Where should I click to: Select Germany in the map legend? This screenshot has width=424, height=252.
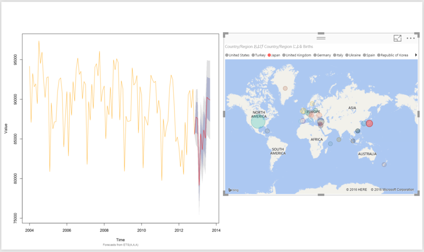[322, 55]
